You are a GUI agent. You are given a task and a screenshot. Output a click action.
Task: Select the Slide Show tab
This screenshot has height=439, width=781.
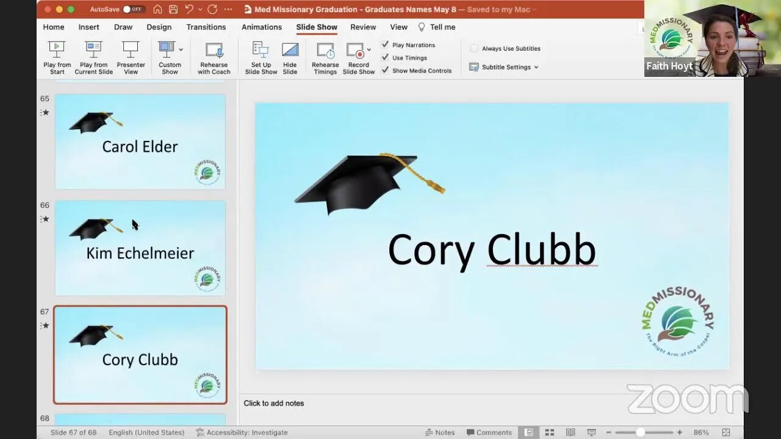tap(317, 27)
